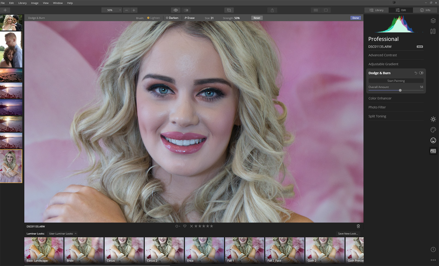Expand the Color Enhancer tool
The image size is (439, 266).
(x=380, y=98)
